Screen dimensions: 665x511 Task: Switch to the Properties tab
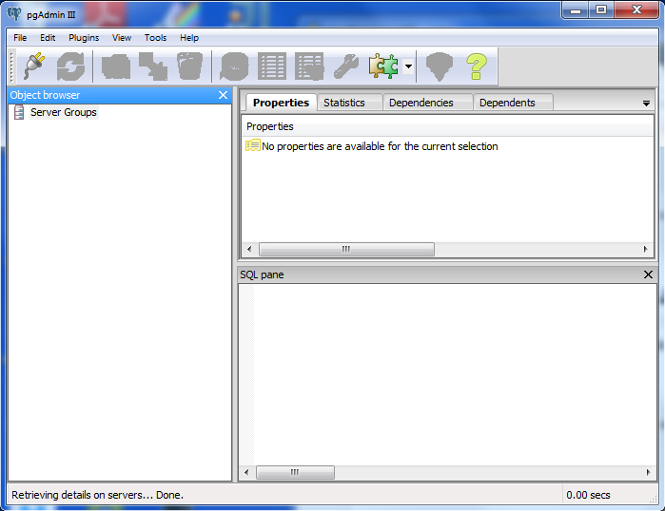click(281, 103)
